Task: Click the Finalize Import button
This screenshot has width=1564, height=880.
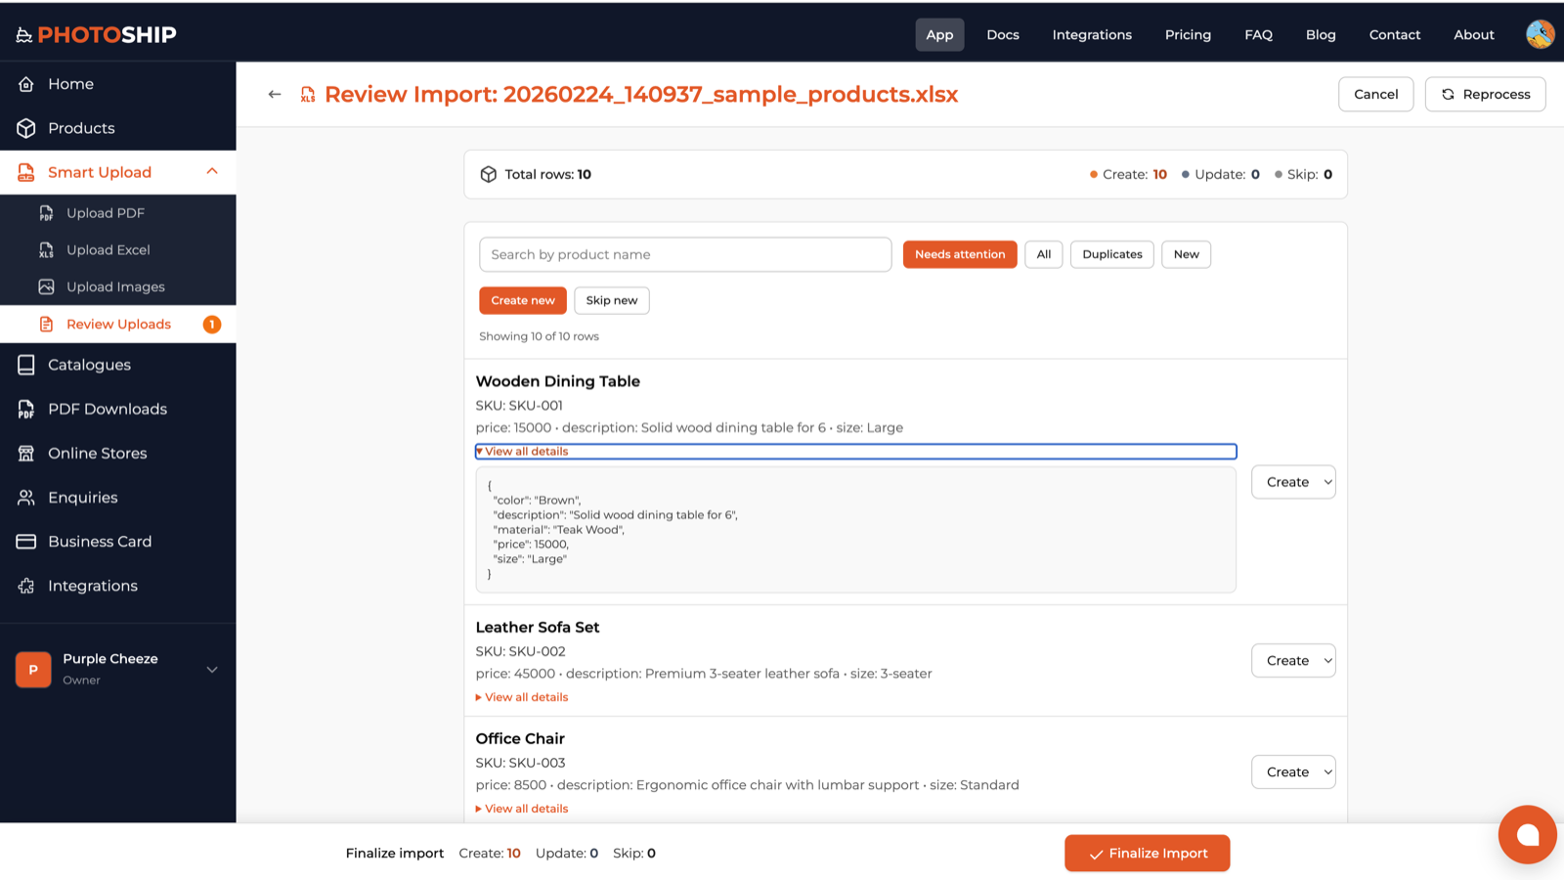Action: [x=1147, y=854]
